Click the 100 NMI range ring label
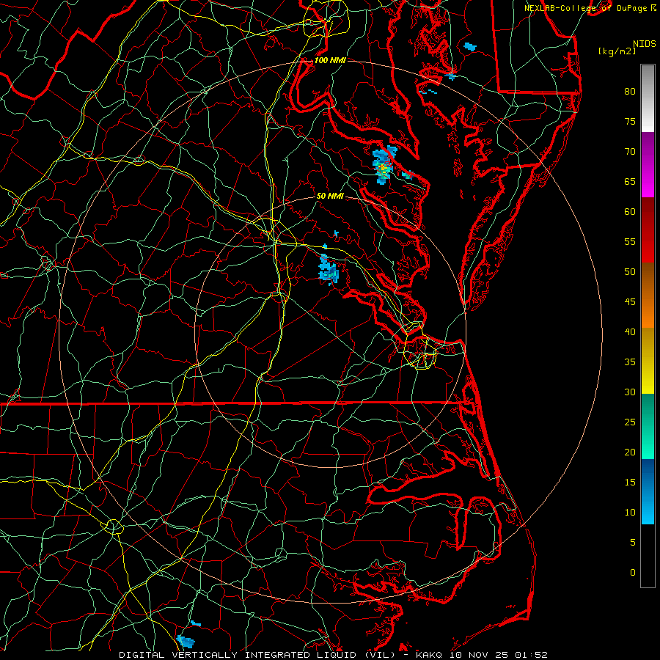This screenshot has height=660, width=660. click(330, 60)
